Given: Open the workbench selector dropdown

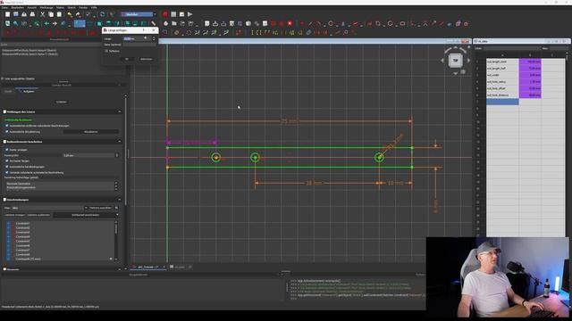Looking at the screenshot, I should click(x=139, y=14).
